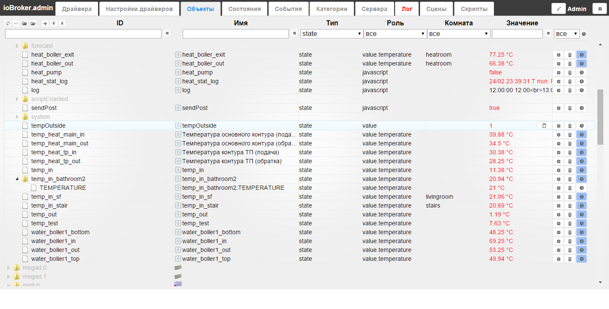Delete the temp_out object

pyautogui.click(x=570, y=214)
